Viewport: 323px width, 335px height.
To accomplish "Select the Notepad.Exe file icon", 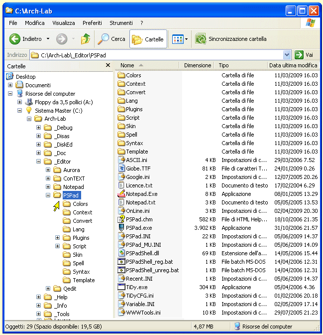I will coord(121,193).
